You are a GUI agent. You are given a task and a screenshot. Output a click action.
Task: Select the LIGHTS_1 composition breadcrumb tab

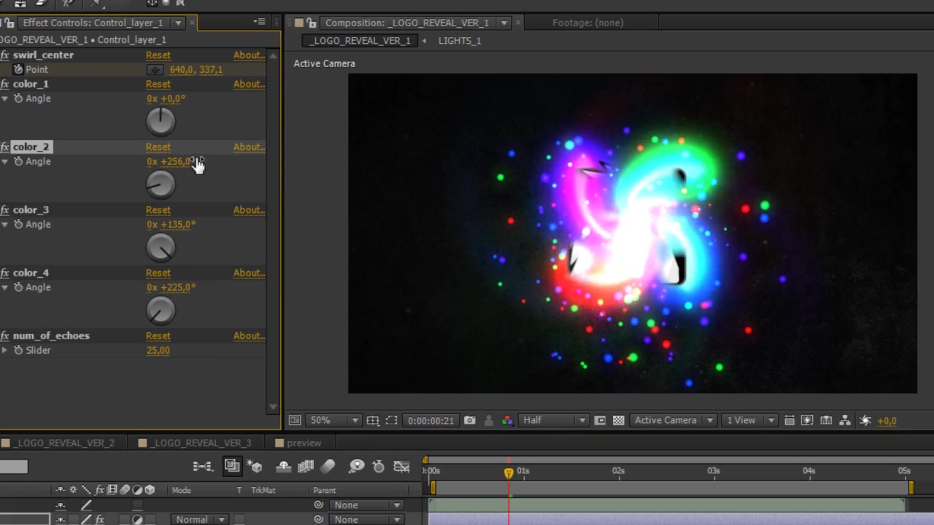coord(460,40)
